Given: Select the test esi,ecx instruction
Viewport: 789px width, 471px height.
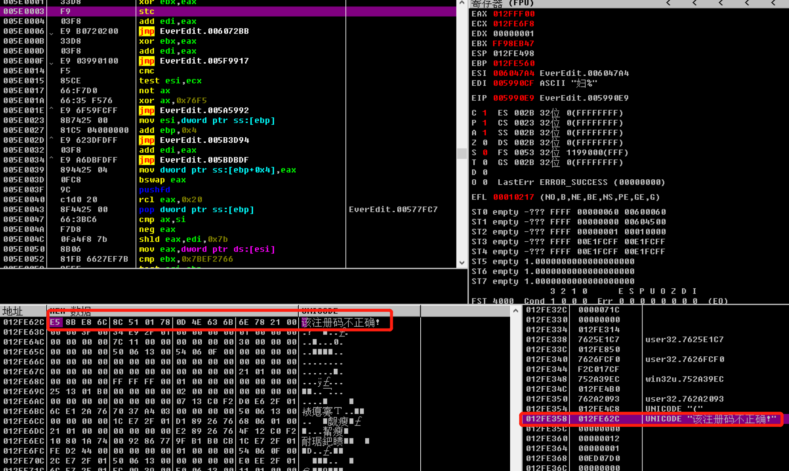Looking at the screenshot, I should [170, 81].
